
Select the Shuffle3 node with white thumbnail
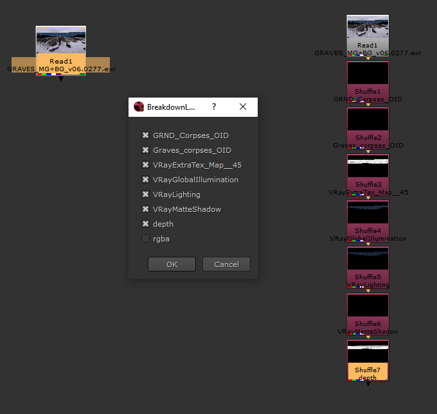[368, 173]
